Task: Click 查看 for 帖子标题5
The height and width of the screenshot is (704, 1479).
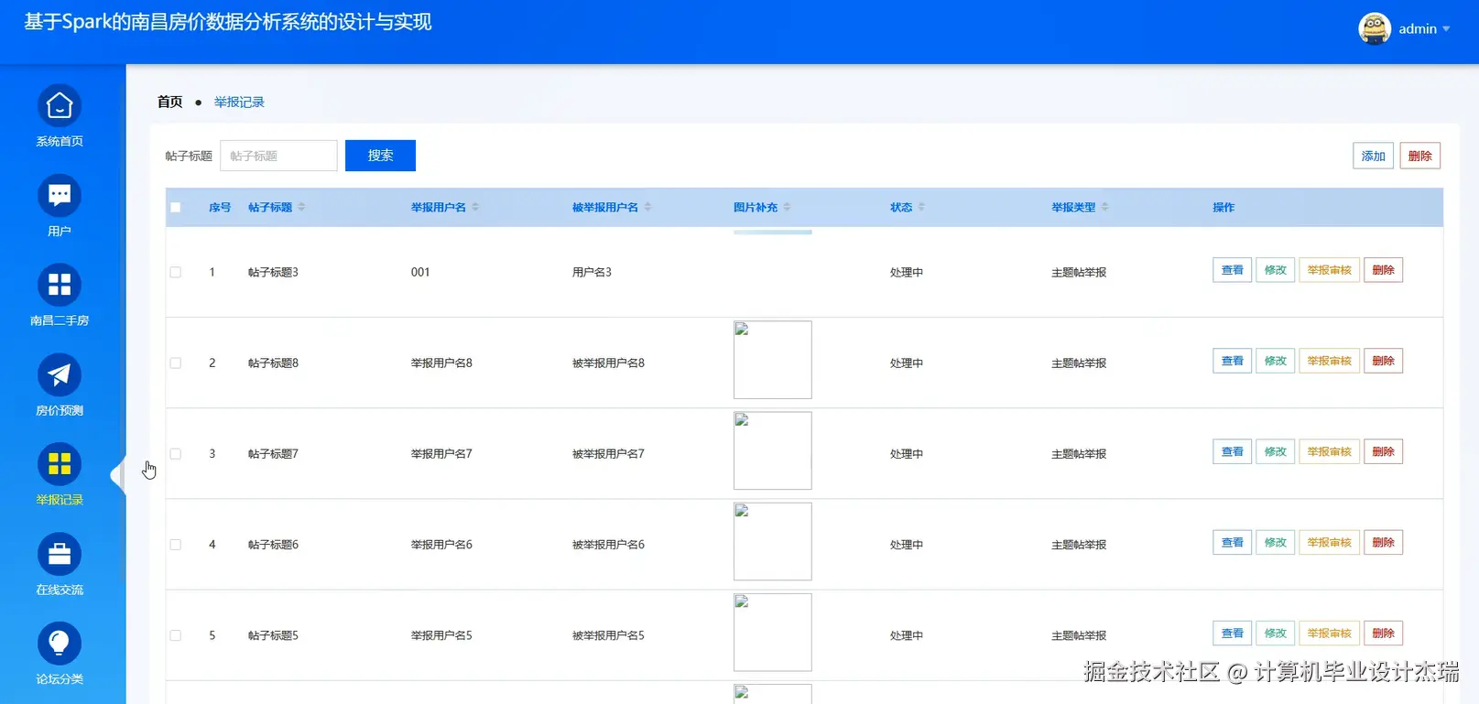Action: tap(1232, 634)
